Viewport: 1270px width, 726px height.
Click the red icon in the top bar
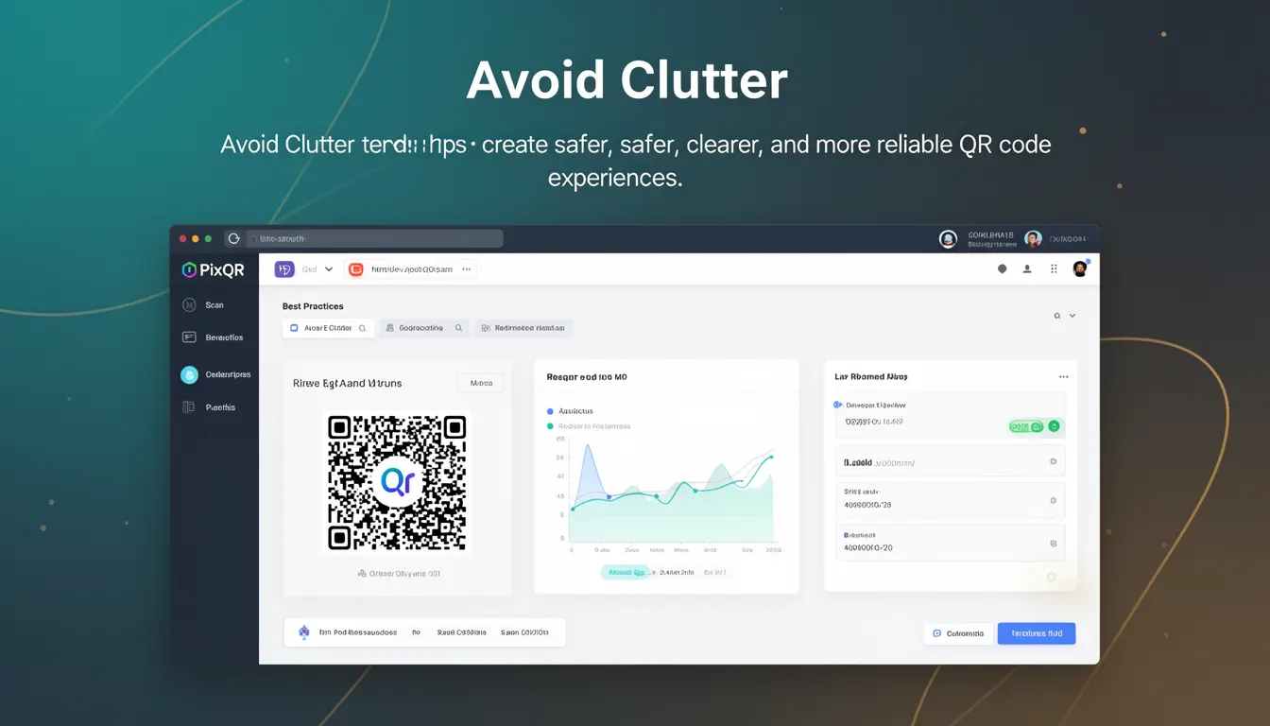coord(356,269)
